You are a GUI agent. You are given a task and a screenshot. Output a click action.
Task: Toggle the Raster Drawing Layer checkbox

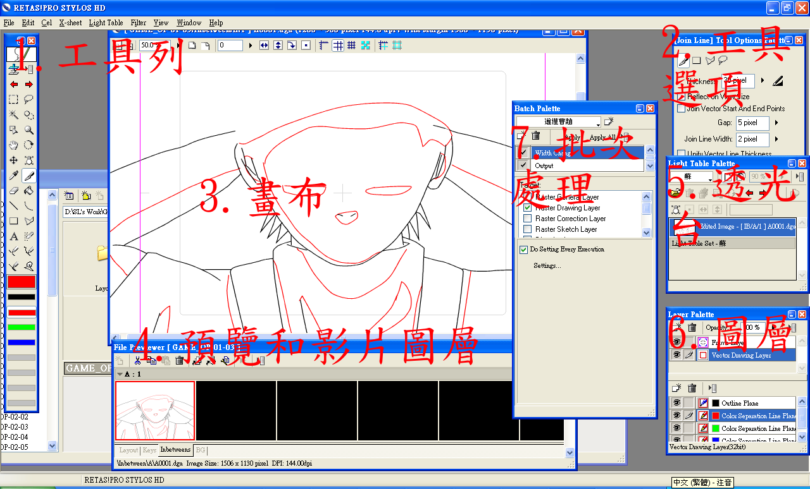click(527, 208)
